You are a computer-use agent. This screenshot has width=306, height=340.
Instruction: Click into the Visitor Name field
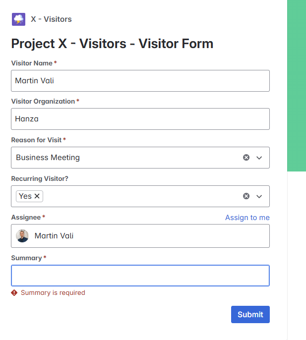point(140,81)
